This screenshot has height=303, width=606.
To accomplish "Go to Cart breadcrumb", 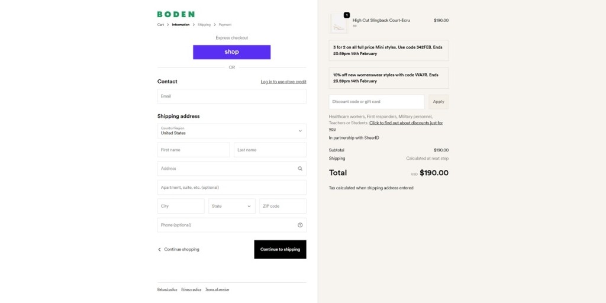I will 160,25.
